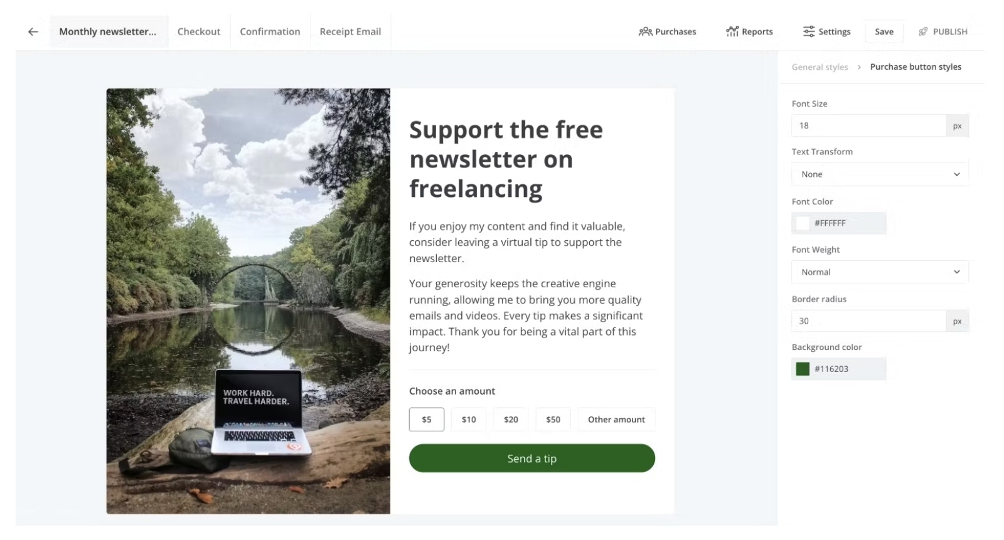Open the green Background color swatch

click(x=803, y=369)
